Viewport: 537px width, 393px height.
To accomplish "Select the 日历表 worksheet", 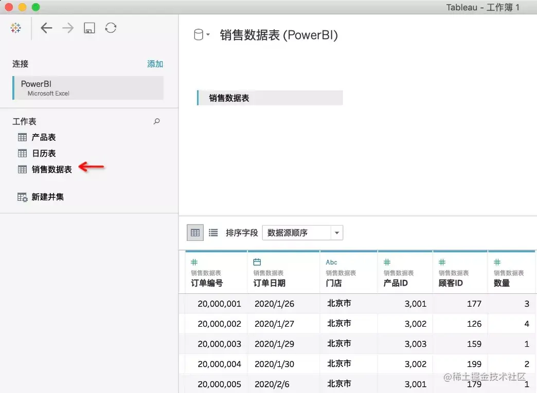I will 44,153.
